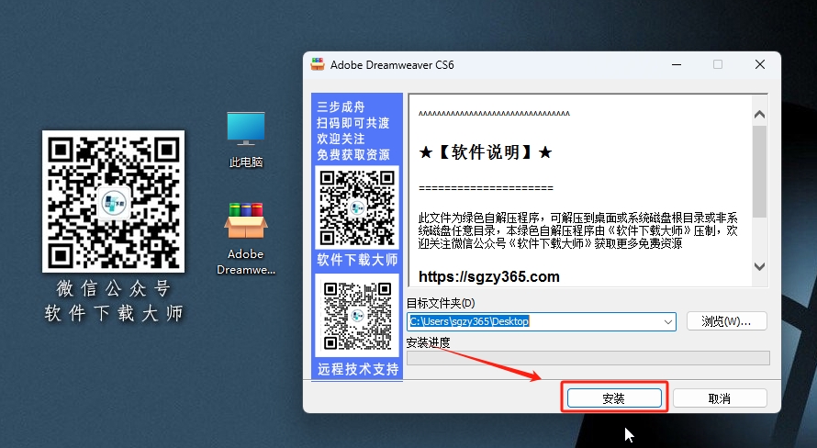817x448 pixels.
Task: Select the 此电脑 desktop icon
Action: point(245,140)
